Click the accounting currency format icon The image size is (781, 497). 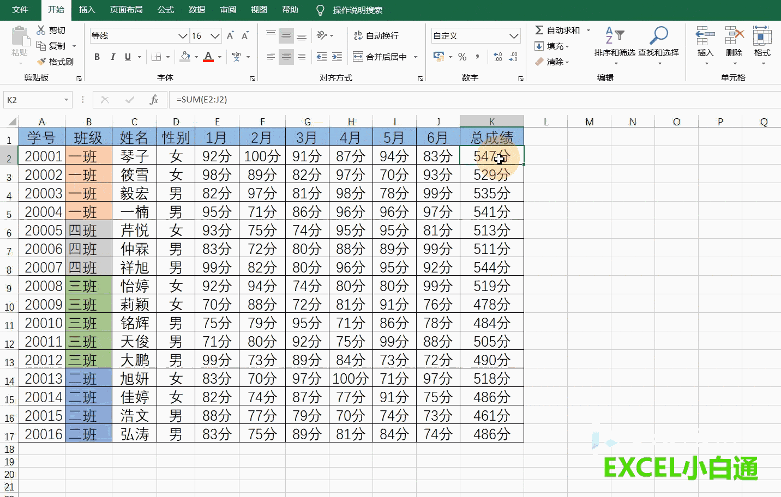click(438, 57)
